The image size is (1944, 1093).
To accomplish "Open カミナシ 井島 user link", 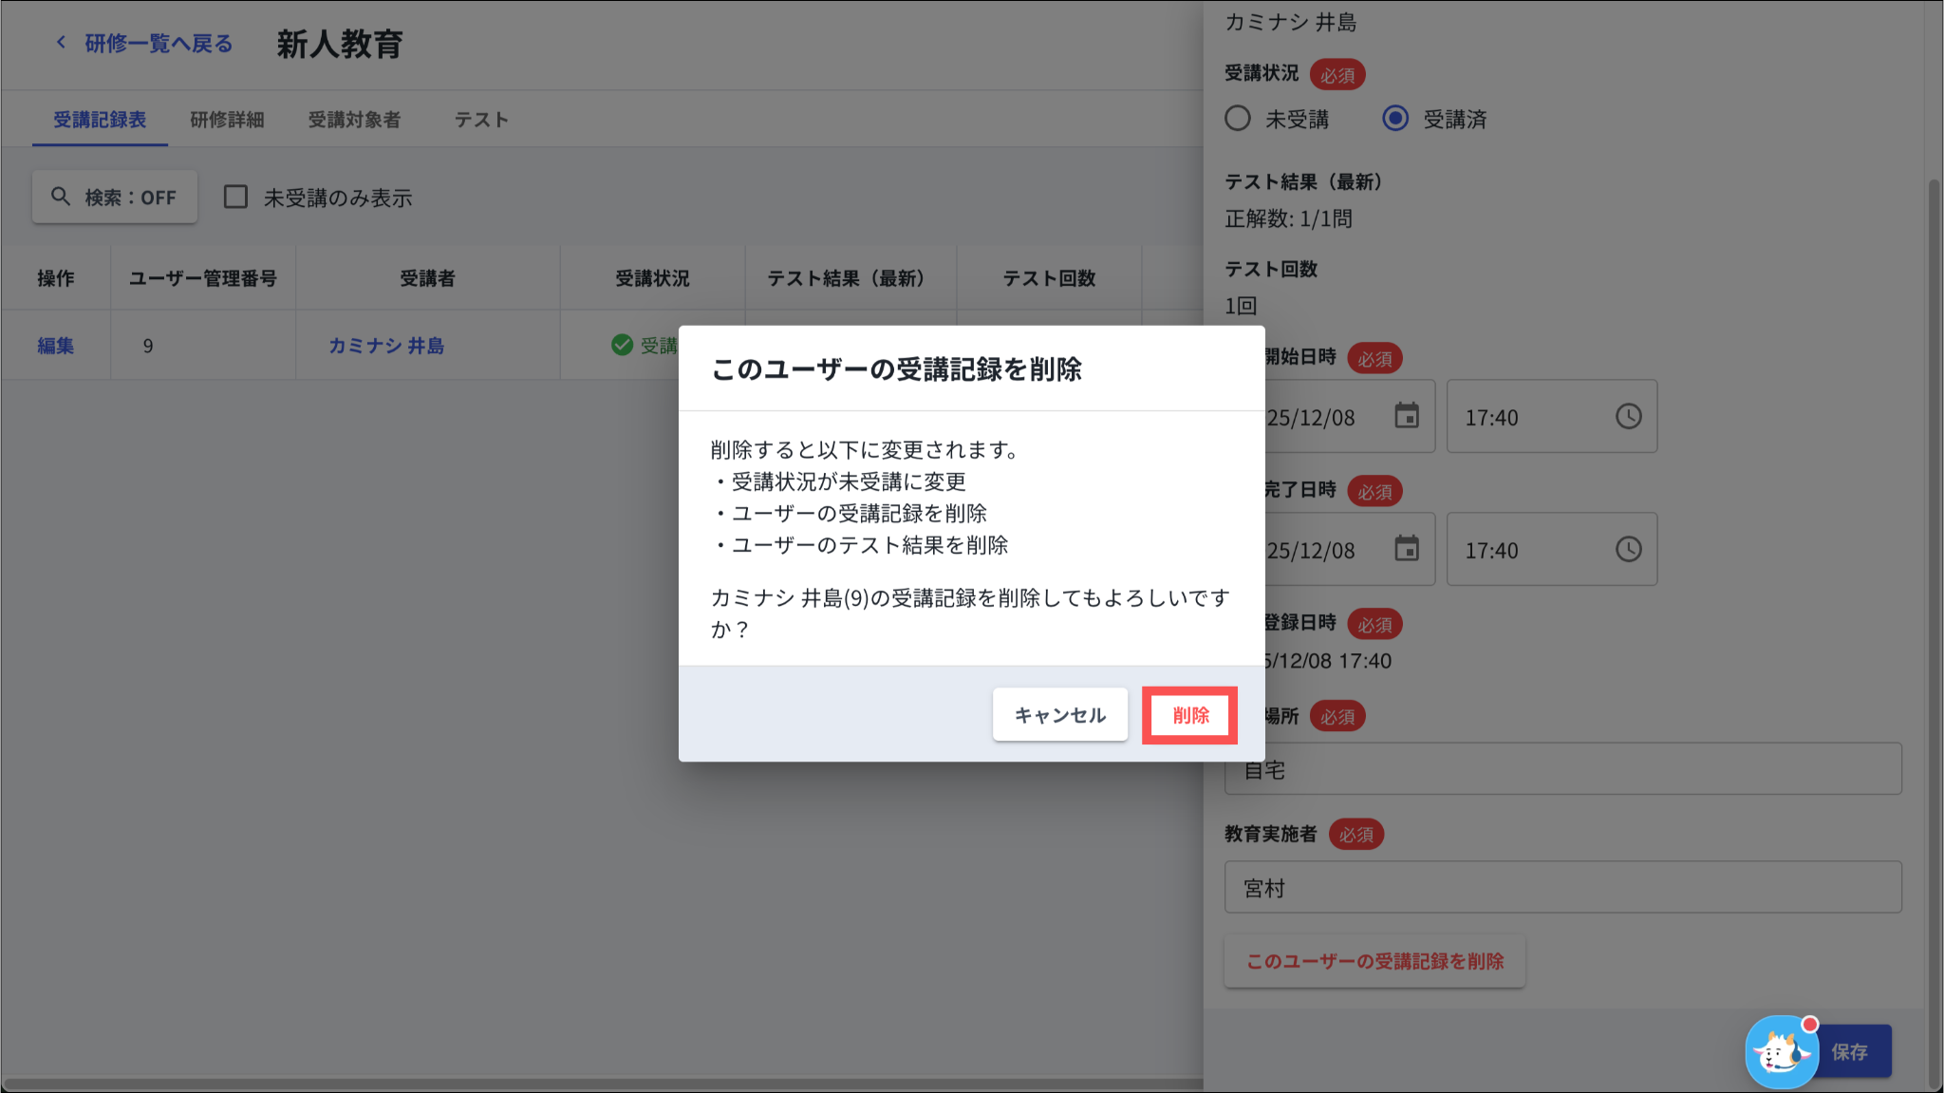I will click(386, 346).
